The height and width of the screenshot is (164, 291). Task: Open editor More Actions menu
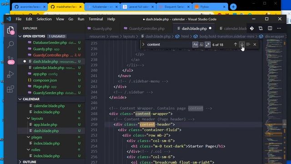pyautogui.click(x=279, y=28)
